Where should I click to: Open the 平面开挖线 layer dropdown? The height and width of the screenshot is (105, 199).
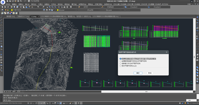tap(26, 10)
